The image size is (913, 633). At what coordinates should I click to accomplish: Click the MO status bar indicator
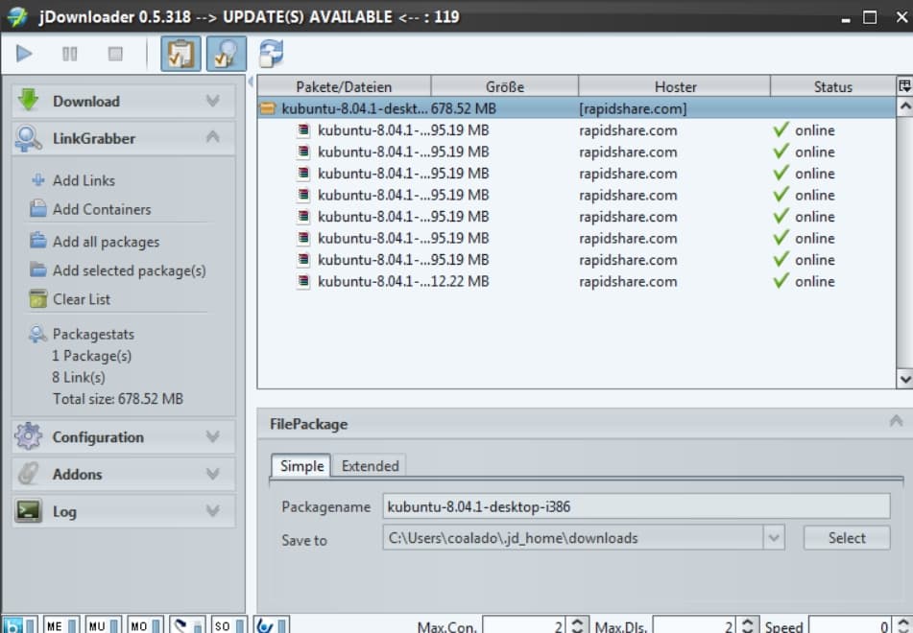[x=145, y=625]
